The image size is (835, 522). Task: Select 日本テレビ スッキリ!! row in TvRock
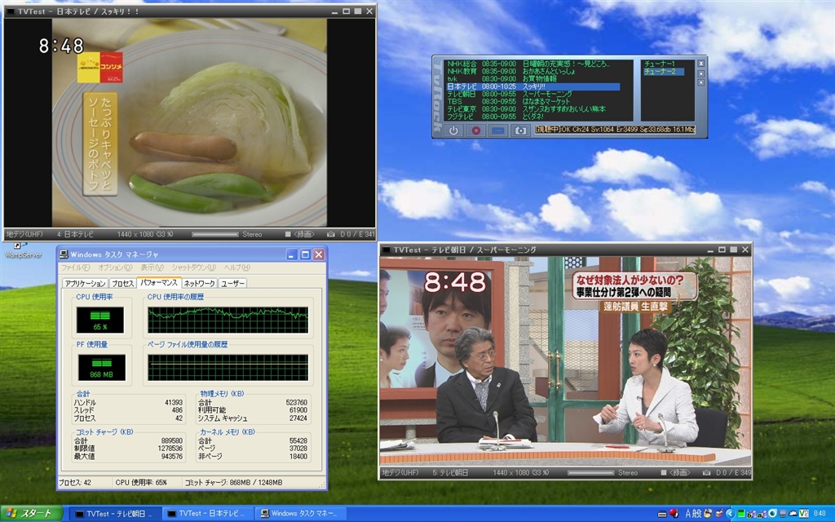[x=532, y=86]
